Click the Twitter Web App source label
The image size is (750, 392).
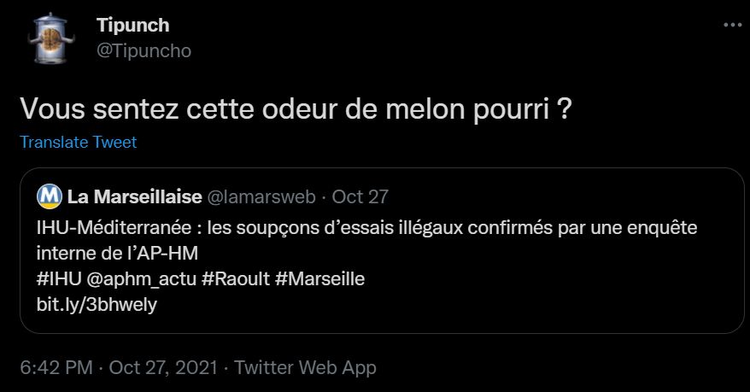[305, 368]
